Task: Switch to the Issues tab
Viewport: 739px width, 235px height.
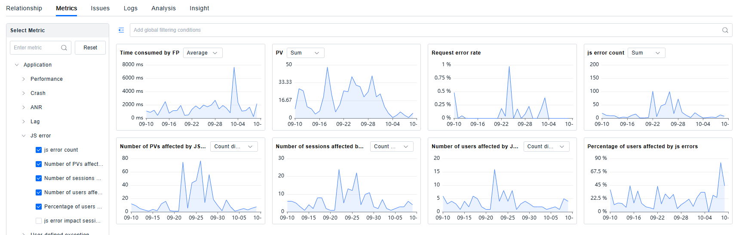Action: [x=100, y=8]
